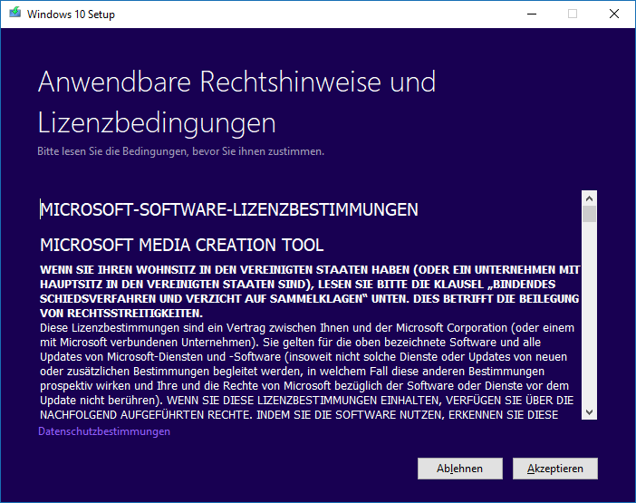
Task: Click the license scrollbar down arrow
Action: pos(589,412)
